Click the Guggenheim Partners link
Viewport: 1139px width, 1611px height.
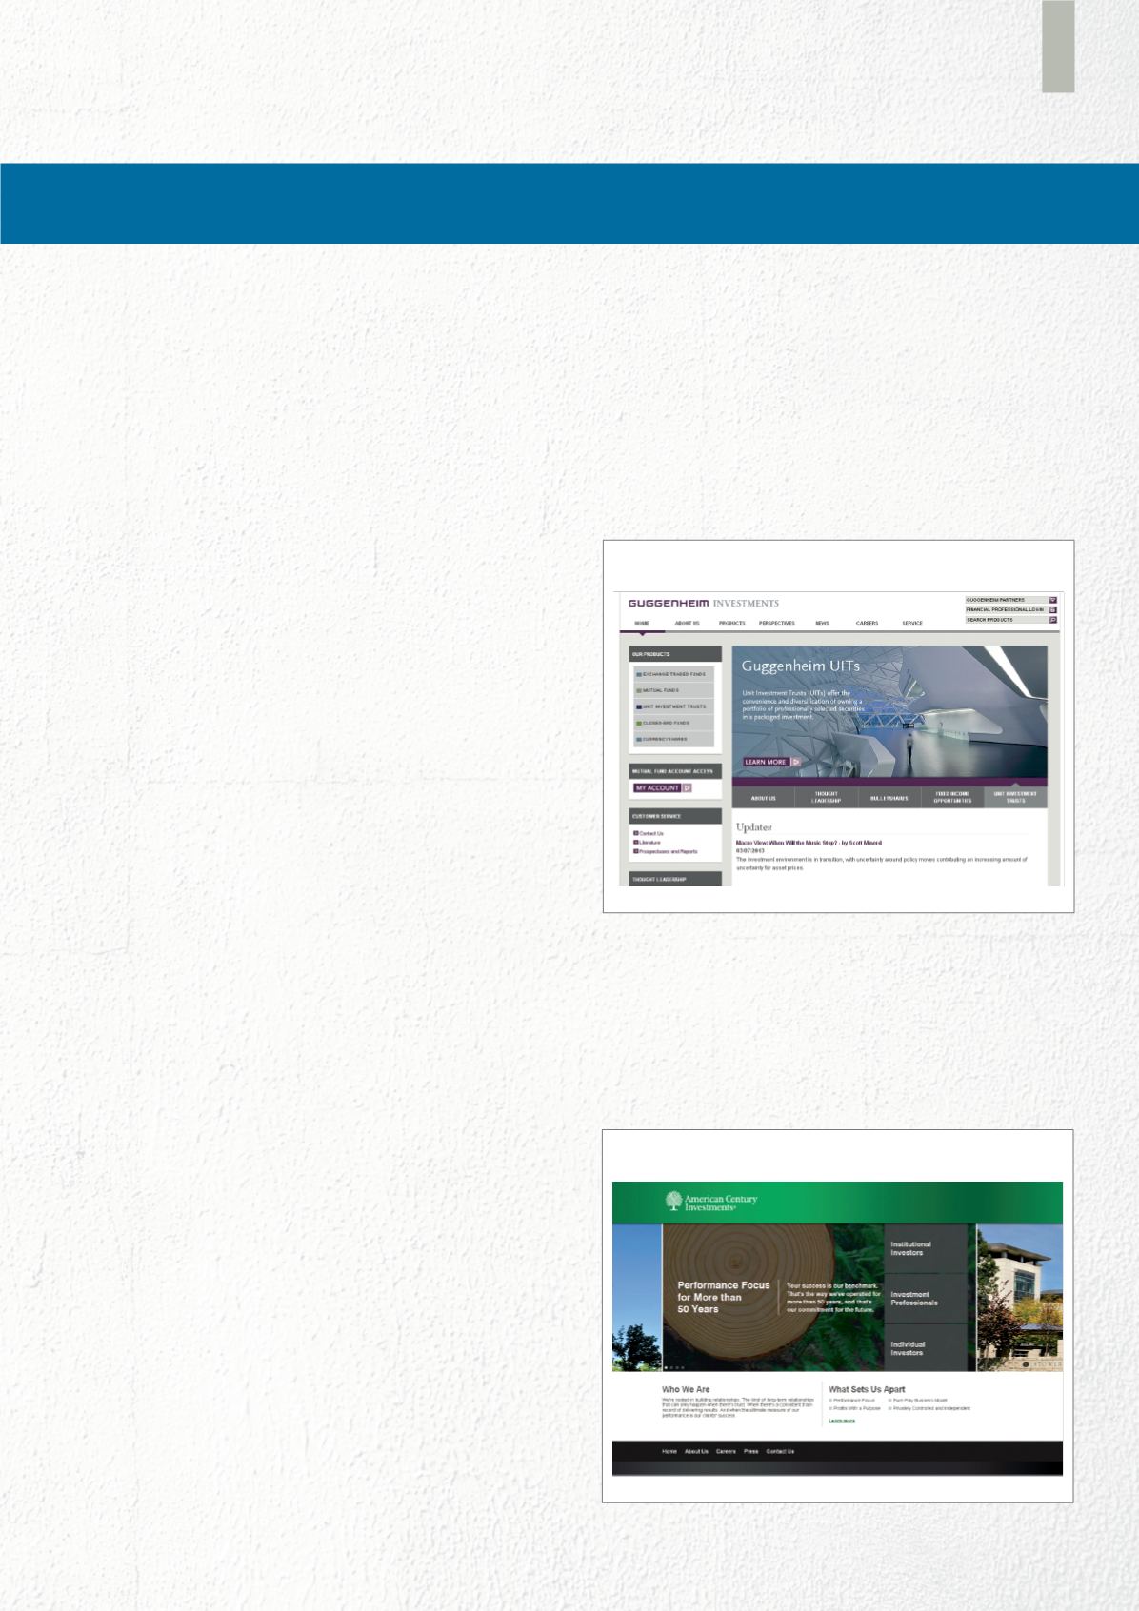click(995, 600)
